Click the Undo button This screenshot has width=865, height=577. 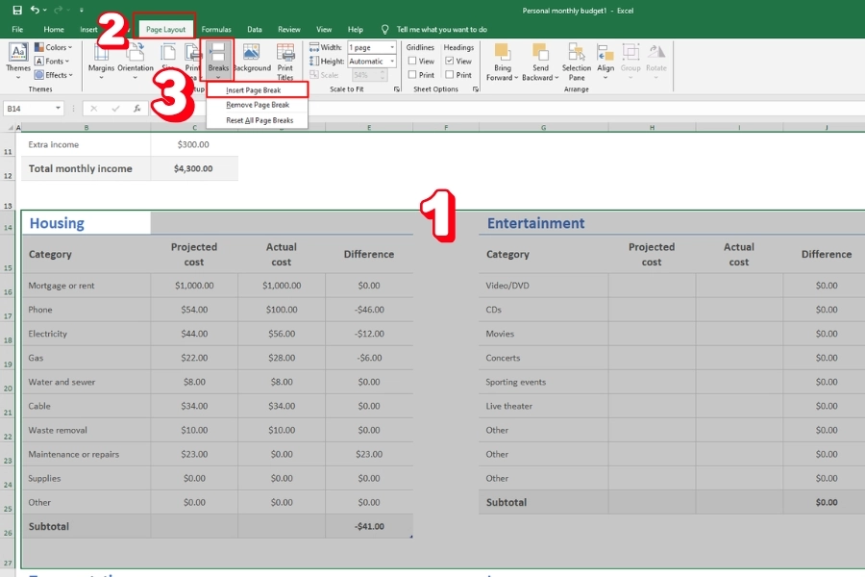34,9
